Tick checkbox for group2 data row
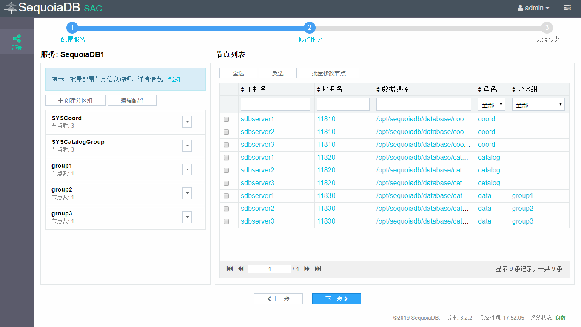This screenshot has width=581, height=327. (x=226, y=209)
